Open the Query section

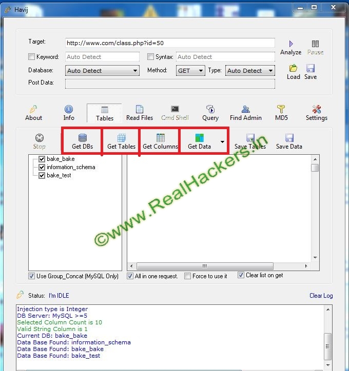click(x=210, y=113)
